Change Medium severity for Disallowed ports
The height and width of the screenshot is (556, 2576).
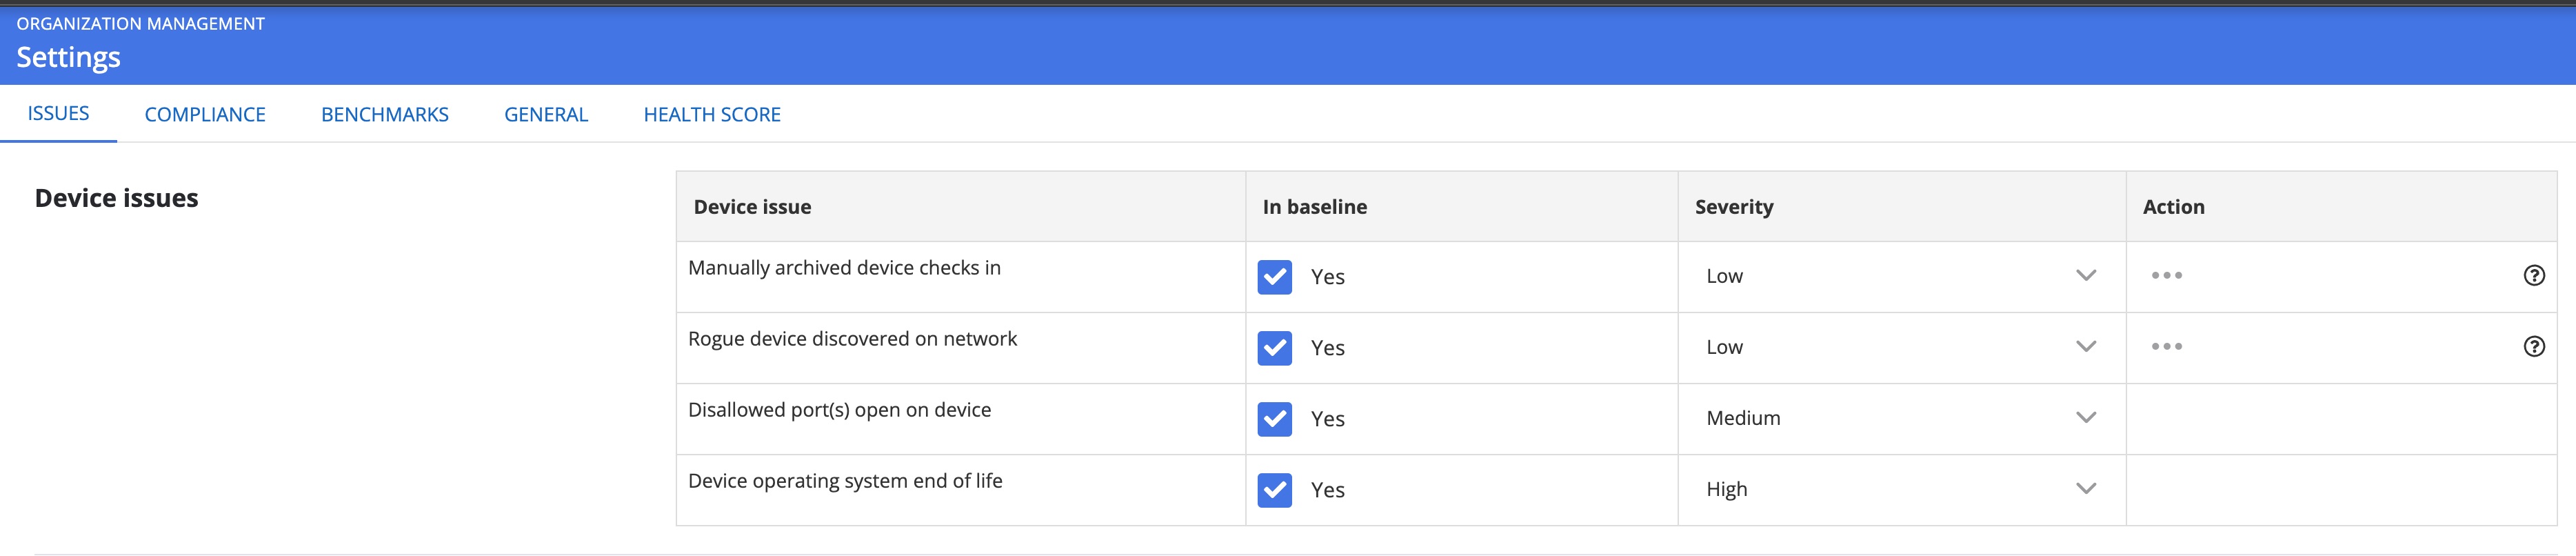coord(1900,418)
